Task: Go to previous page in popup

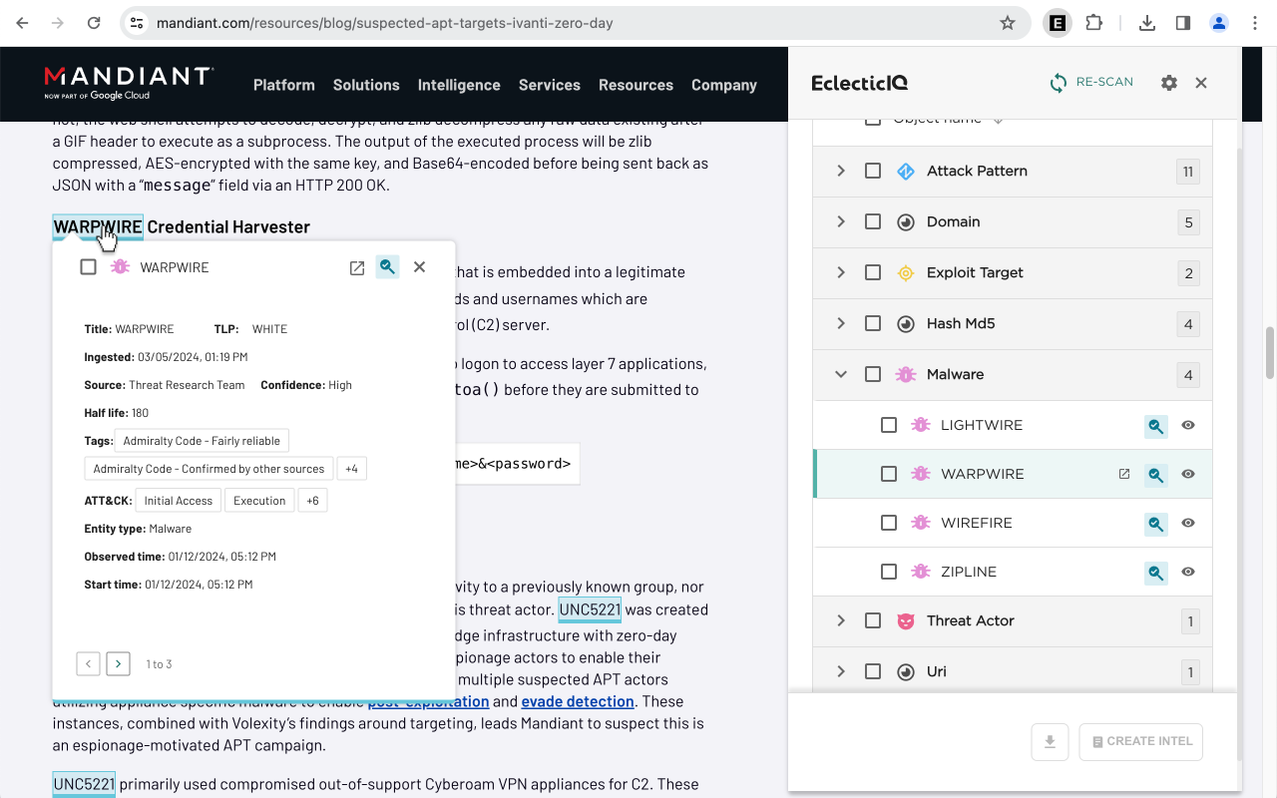Action: click(88, 663)
